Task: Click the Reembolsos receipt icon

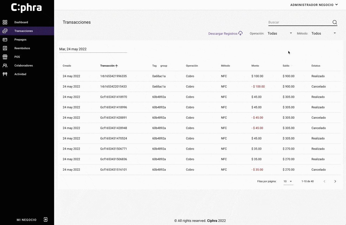Action: pos(5,48)
